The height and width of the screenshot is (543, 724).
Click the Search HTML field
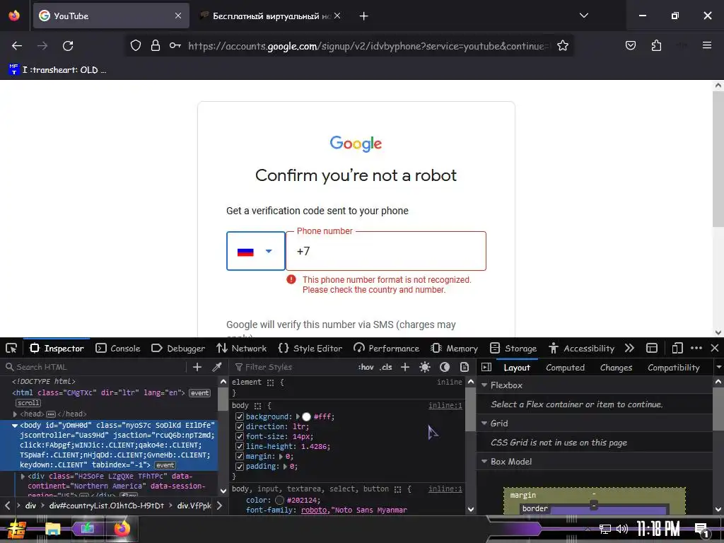coord(95,367)
